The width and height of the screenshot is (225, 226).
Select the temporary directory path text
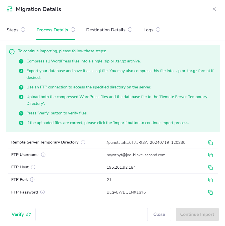[x=146, y=143]
